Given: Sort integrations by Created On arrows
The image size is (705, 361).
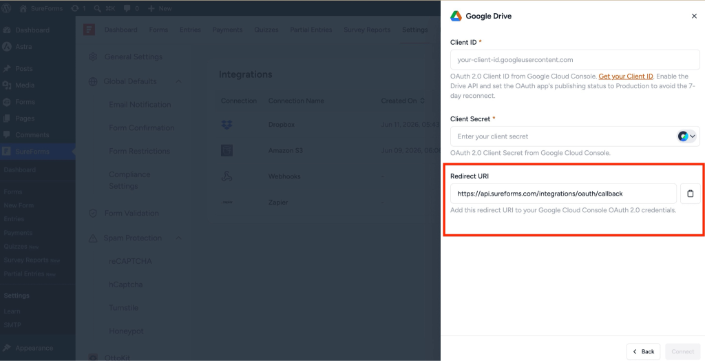Looking at the screenshot, I should click(422, 101).
